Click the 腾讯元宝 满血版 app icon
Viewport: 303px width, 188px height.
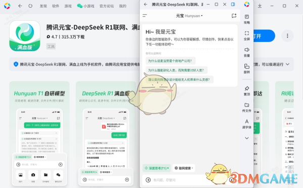click(x=25, y=36)
